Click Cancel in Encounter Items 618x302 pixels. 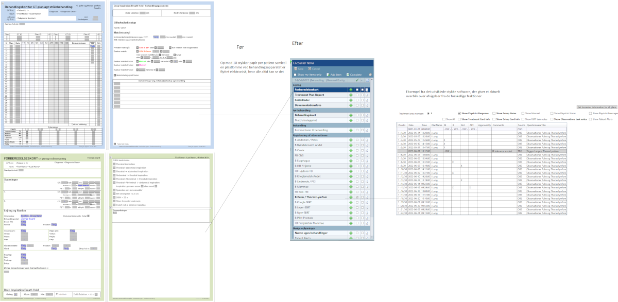click(x=314, y=69)
